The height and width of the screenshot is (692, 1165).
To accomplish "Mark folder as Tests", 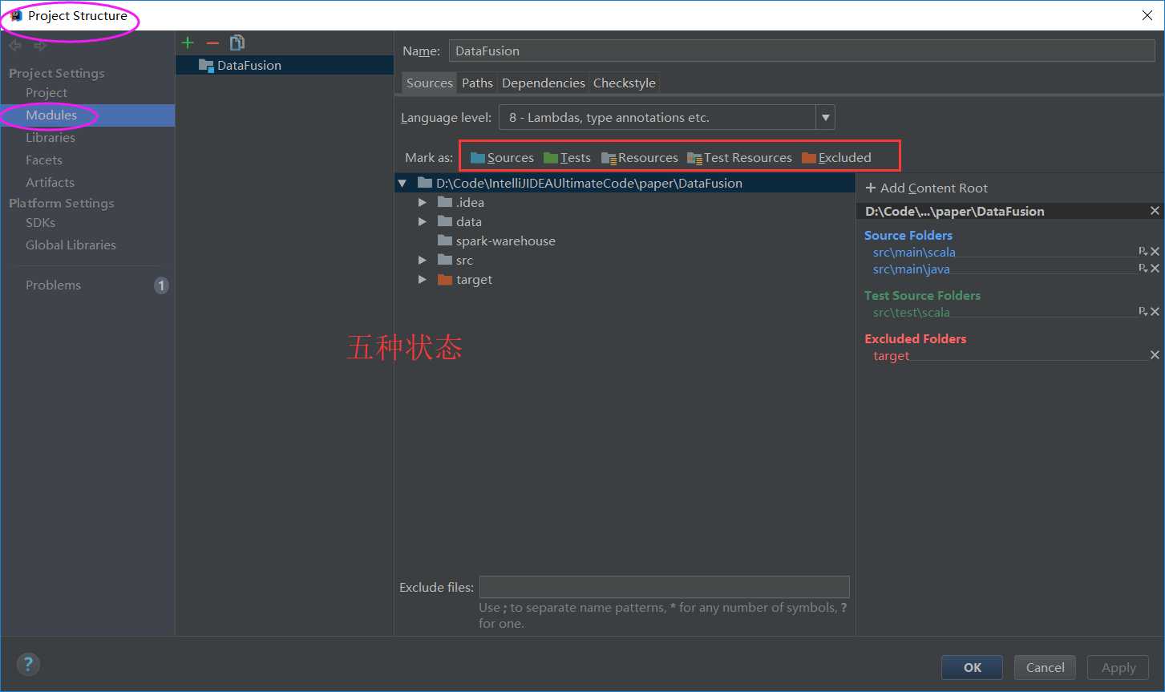I will [x=567, y=157].
